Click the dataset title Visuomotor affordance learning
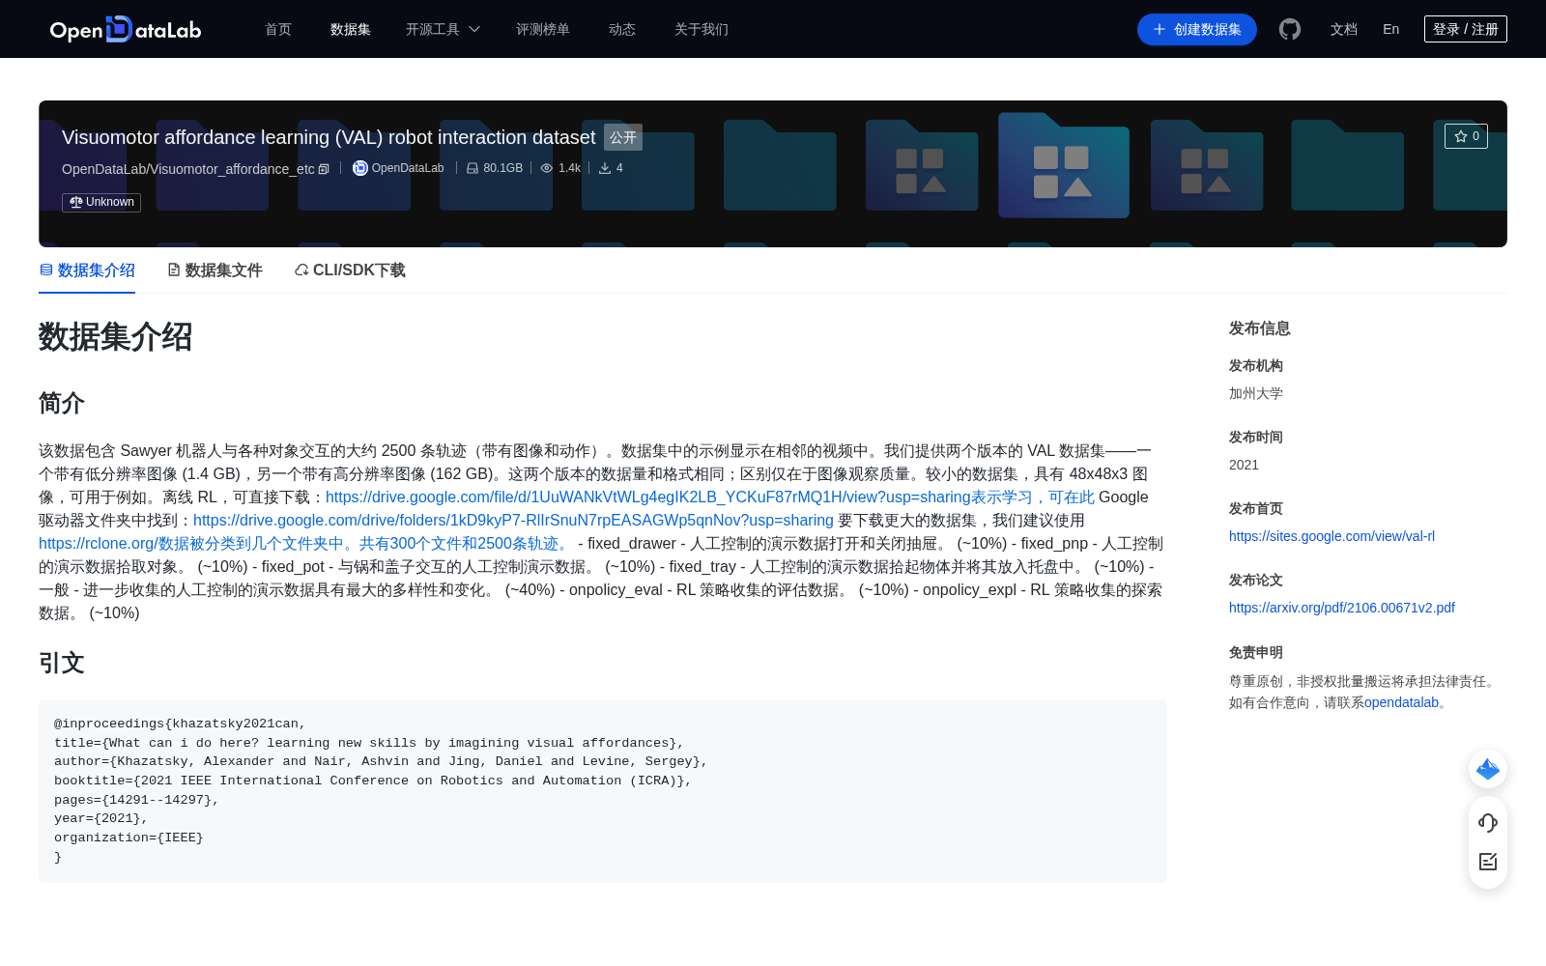Image resolution: width=1546 pixels, height=966 pixels. click(329, 137)
